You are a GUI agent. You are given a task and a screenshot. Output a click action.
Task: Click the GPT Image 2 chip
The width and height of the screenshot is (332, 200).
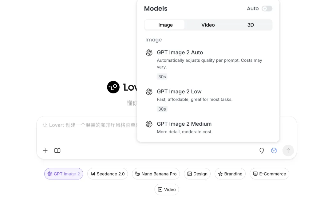pyautogui.click(x=64, y=174)
